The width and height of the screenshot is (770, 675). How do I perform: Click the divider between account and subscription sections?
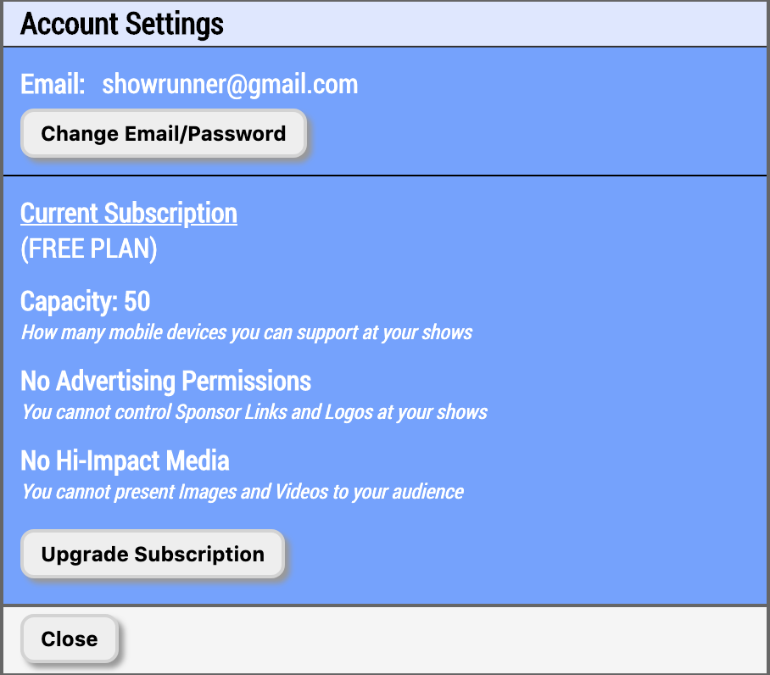(385, 174)
